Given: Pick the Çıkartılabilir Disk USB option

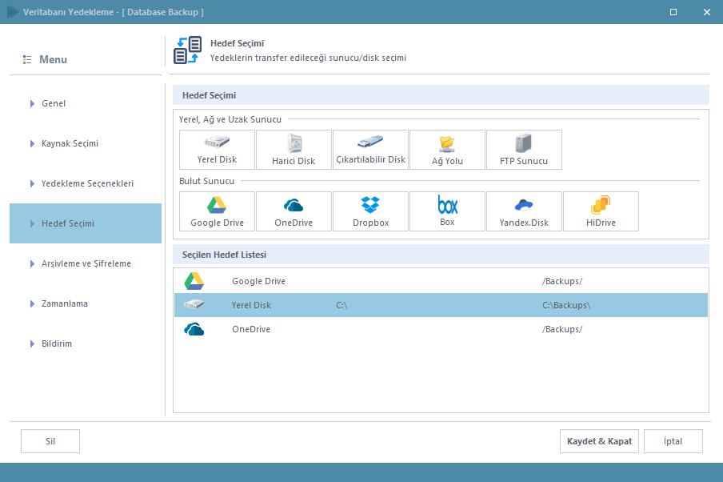Looking at the screenshot, I should click(x=370, y=150).
